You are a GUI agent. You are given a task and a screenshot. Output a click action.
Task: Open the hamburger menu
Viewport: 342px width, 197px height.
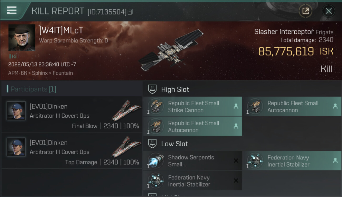(x=12, y=10)
